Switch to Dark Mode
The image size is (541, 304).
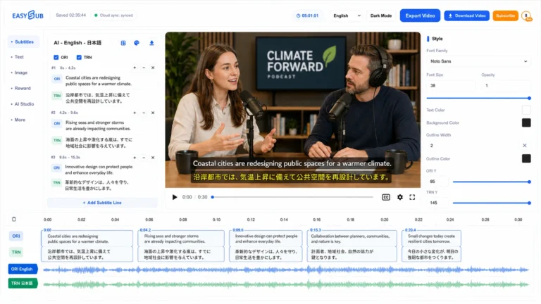381,15
